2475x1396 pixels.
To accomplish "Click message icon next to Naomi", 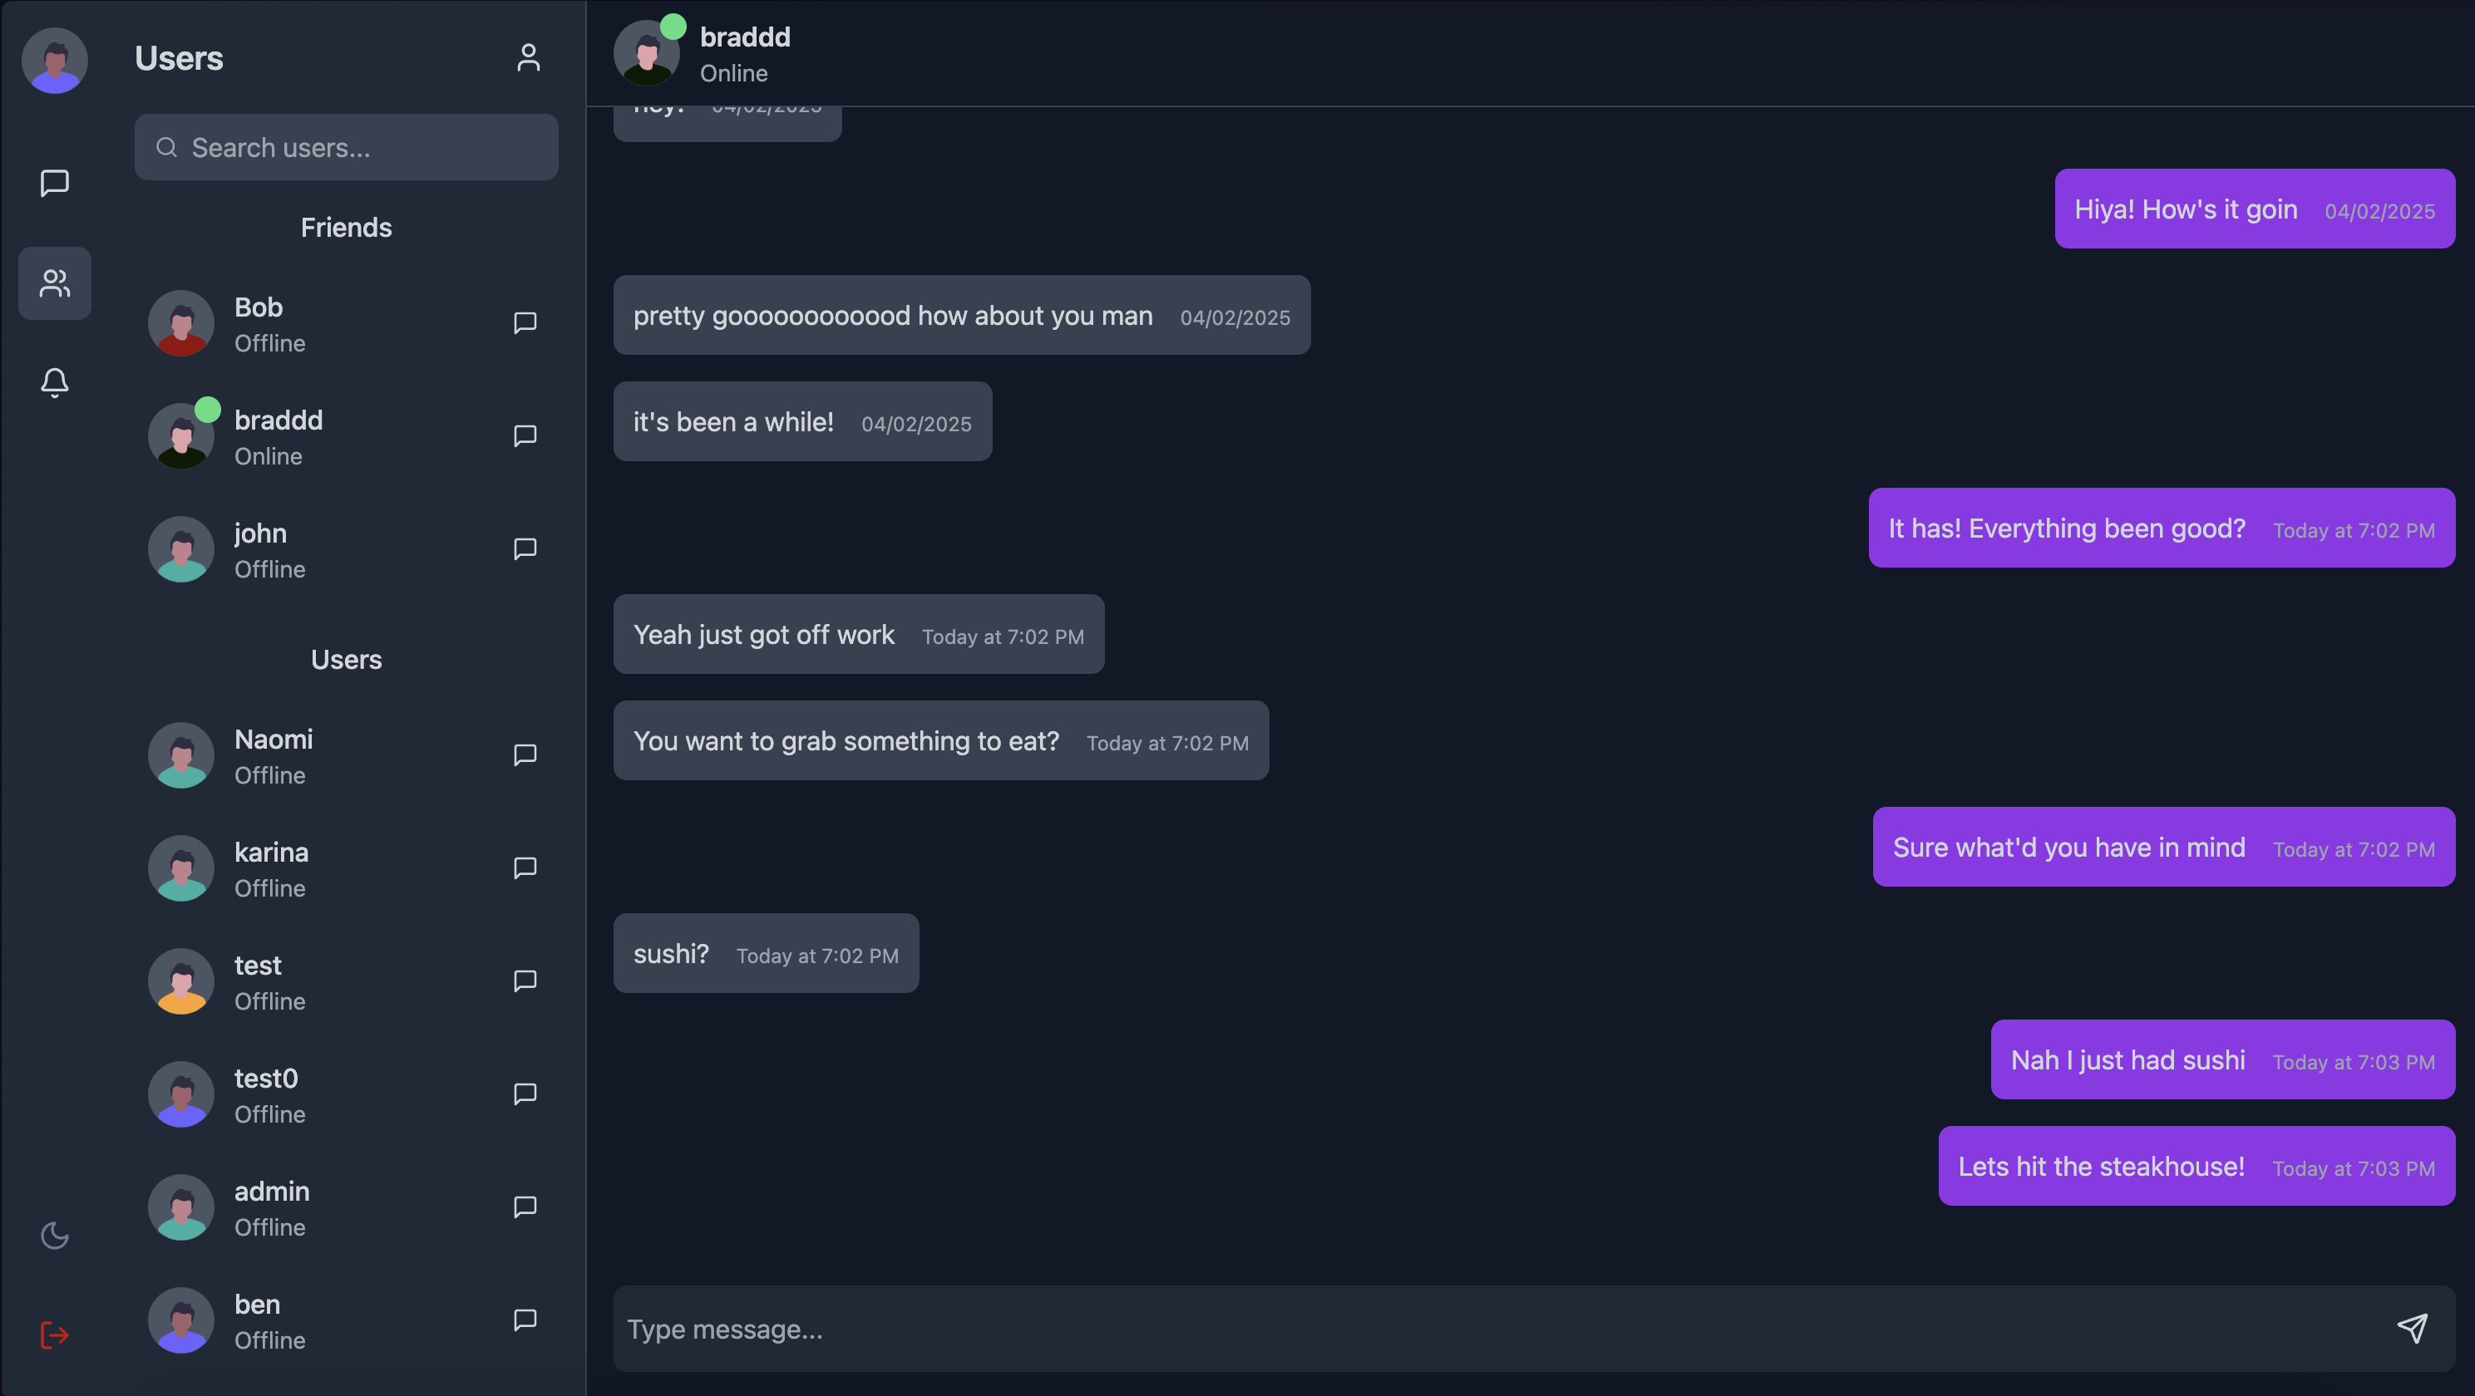I will pos(525,755).
